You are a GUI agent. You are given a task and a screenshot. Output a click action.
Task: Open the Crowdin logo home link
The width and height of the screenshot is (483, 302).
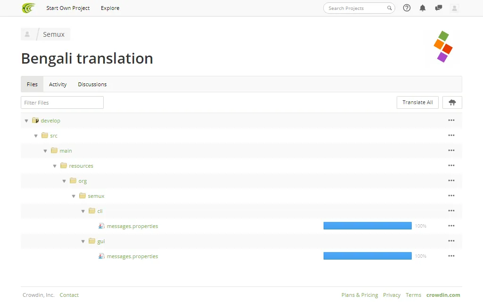(29, 8)
